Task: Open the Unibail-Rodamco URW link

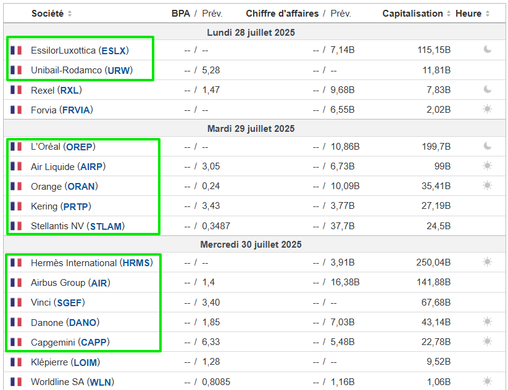Action: (x=119, y=70)
